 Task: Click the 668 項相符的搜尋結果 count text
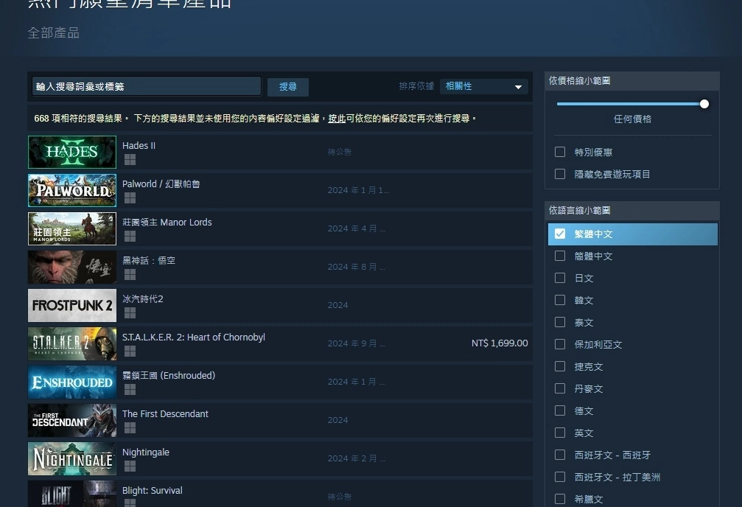(x=78, y=119)
